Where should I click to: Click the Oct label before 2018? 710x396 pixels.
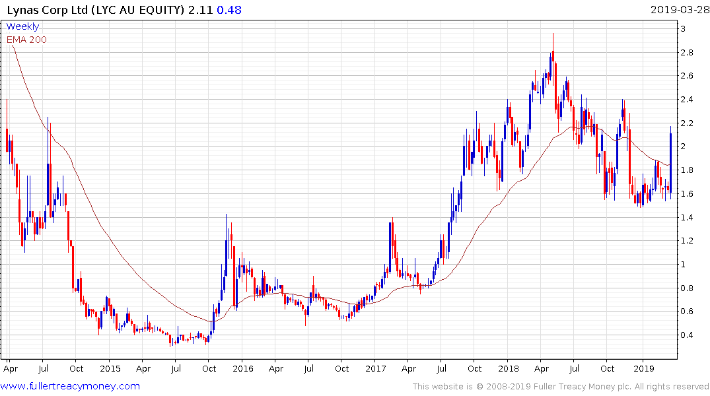[474, 368]
